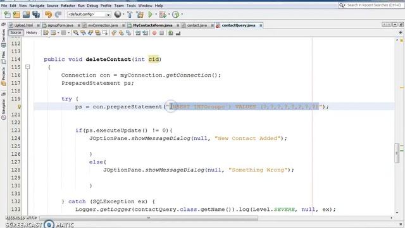The width and height of the screenshot is (405, 228).
Task: Stop macro recording
Action: pyautogui.click(x=162, y=33)
